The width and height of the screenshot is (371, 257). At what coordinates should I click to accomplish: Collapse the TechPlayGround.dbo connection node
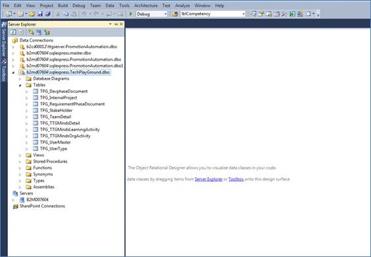pos(13,72)
